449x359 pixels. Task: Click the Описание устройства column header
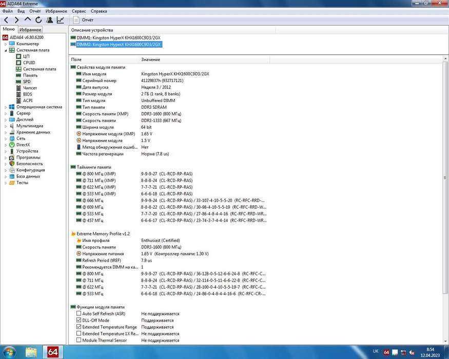point(172,30)
